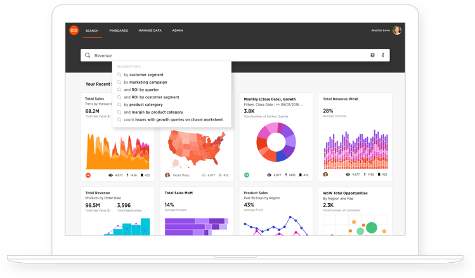Open the Product Sales card title
Image resolution: width=475 pixels, height=278 pixels.
(256, 193)
